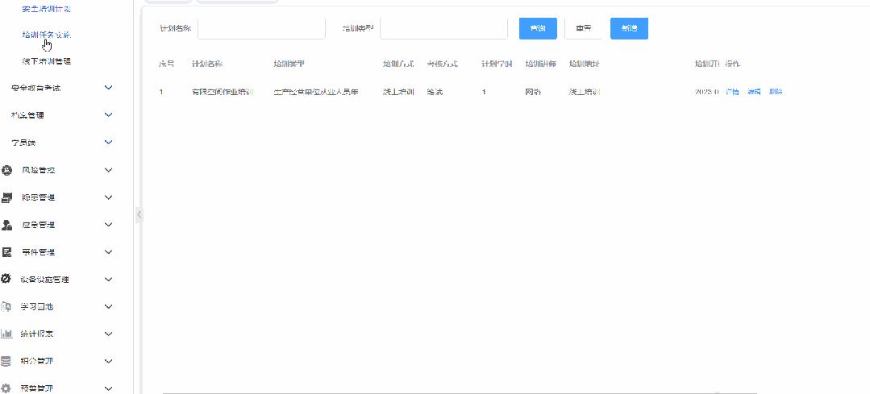This screenshot has width=870, height=394.
Task: Click the white 重置 reset button
Action: 583,28
